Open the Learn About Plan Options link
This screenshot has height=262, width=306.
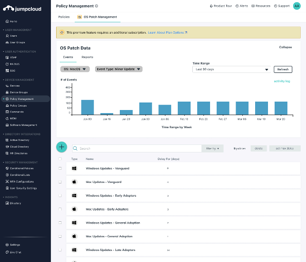click(168, 32)
